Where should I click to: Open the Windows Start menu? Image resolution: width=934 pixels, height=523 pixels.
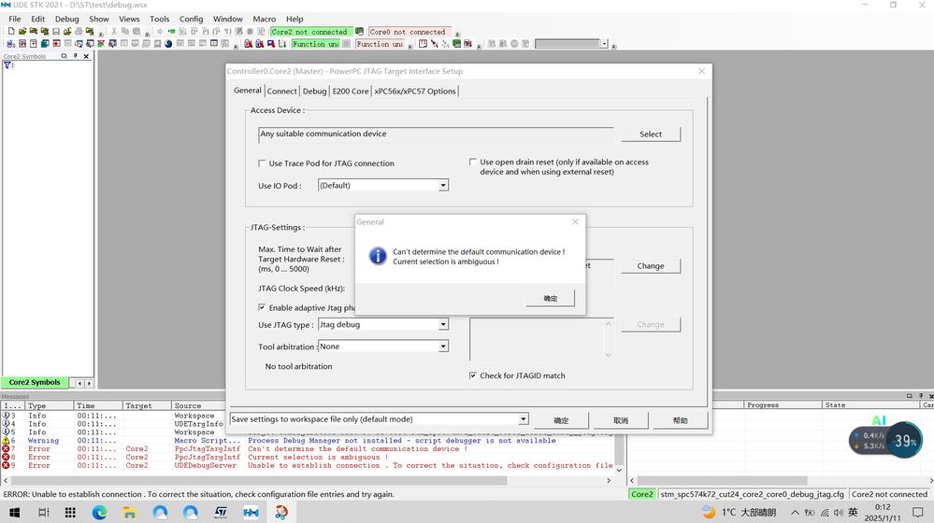(14, 512)
